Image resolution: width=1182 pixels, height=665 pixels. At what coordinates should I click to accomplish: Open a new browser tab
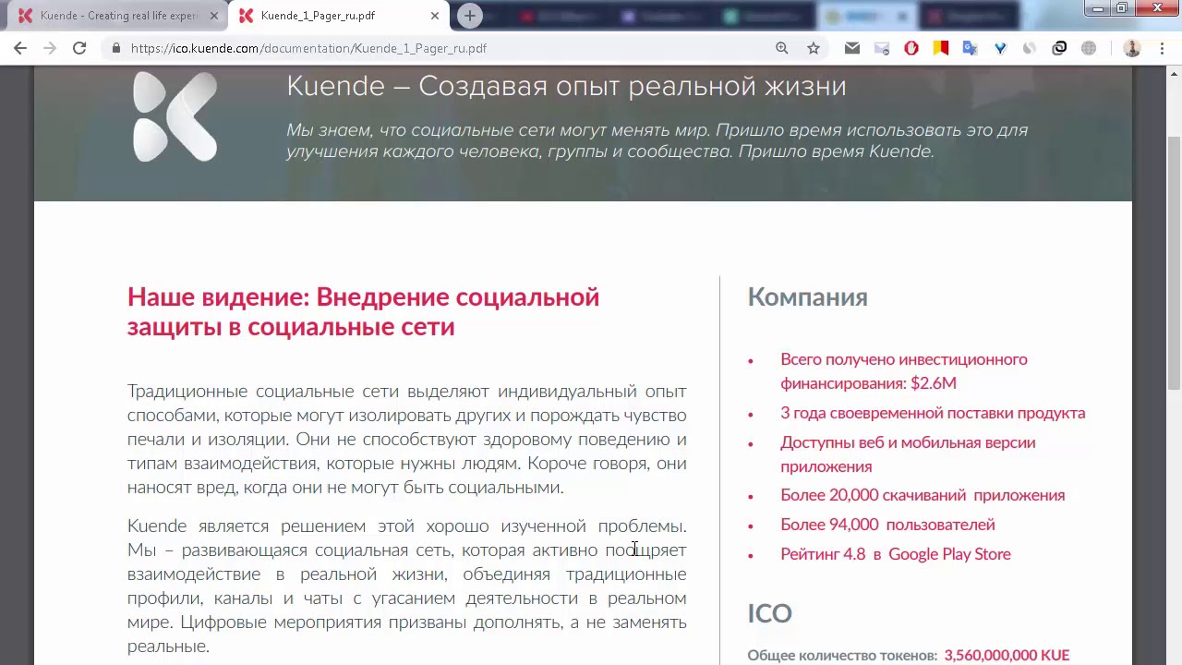[x=470, y=16]
